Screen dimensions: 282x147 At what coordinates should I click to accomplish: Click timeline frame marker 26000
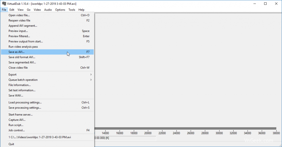pyautogui.click(x=191, y=133)
